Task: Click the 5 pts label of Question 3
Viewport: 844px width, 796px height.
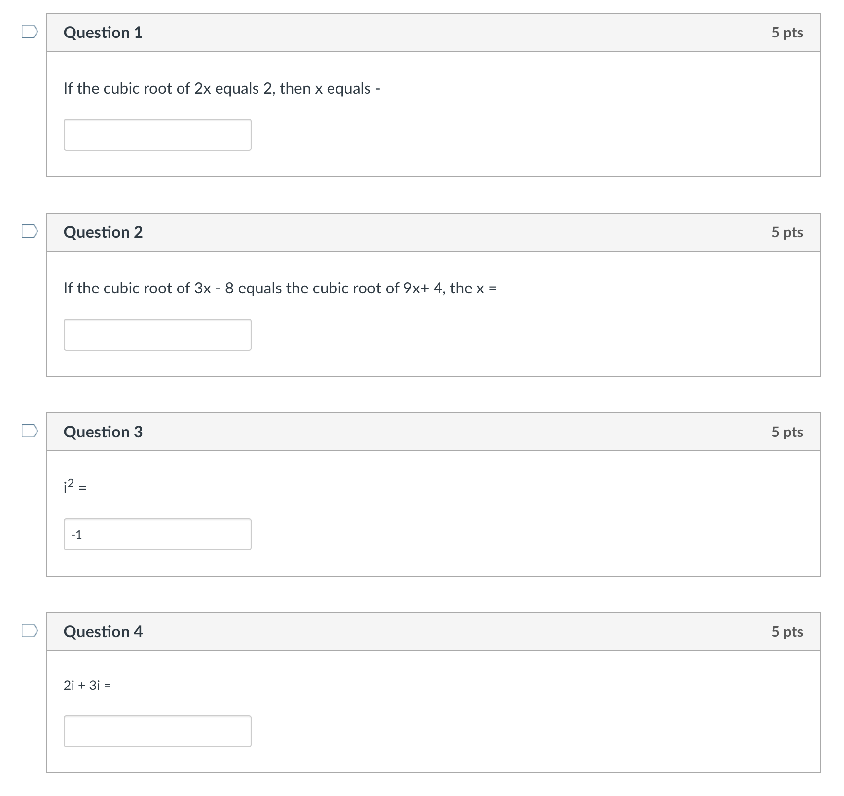Action: click(787, 432)
